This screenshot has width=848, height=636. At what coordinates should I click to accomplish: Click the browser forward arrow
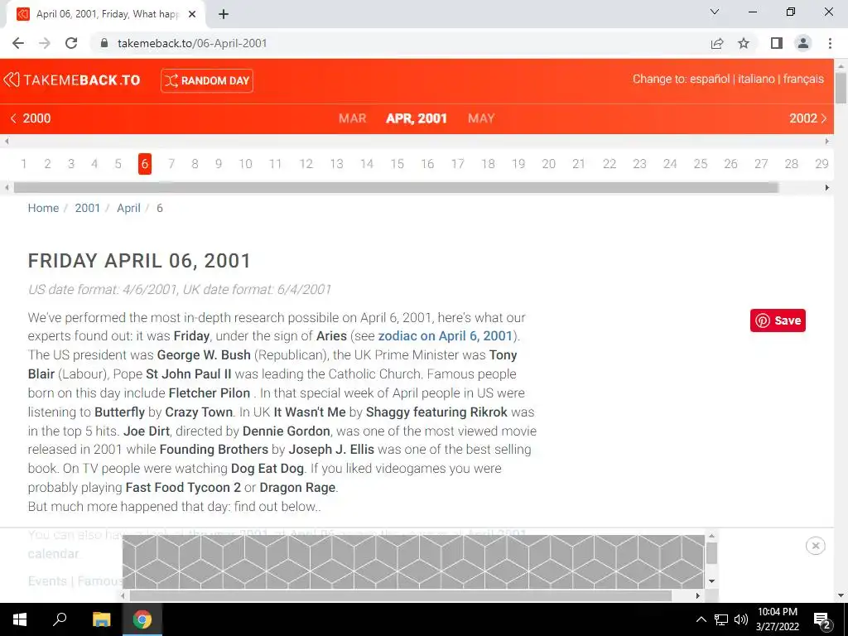point(45,43)
